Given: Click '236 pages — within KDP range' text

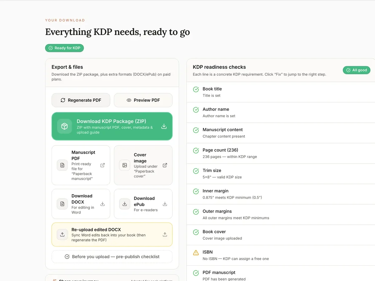Looking at the screenshot, I should pyautogui.click(x=230, y=157).
